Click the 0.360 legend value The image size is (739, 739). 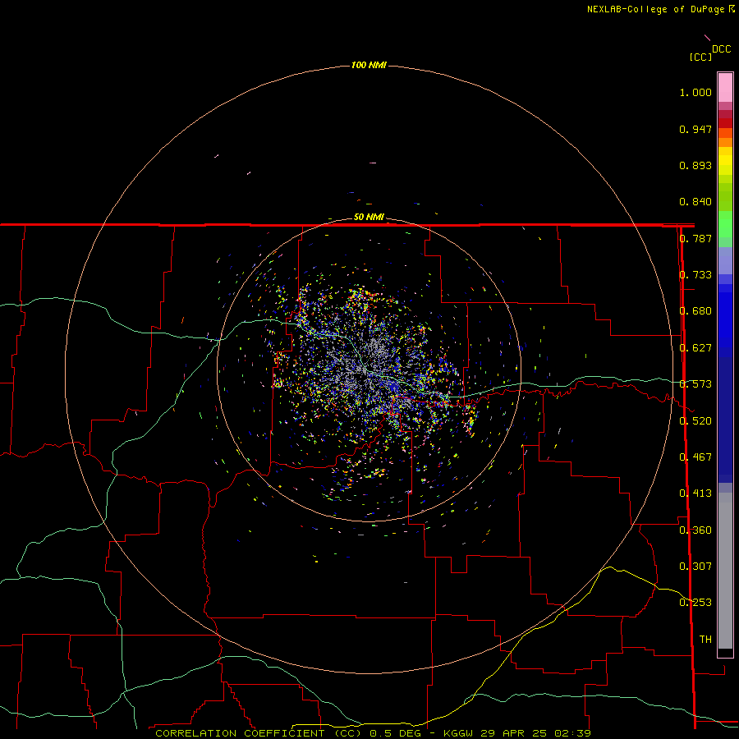(x=695, y=530)
